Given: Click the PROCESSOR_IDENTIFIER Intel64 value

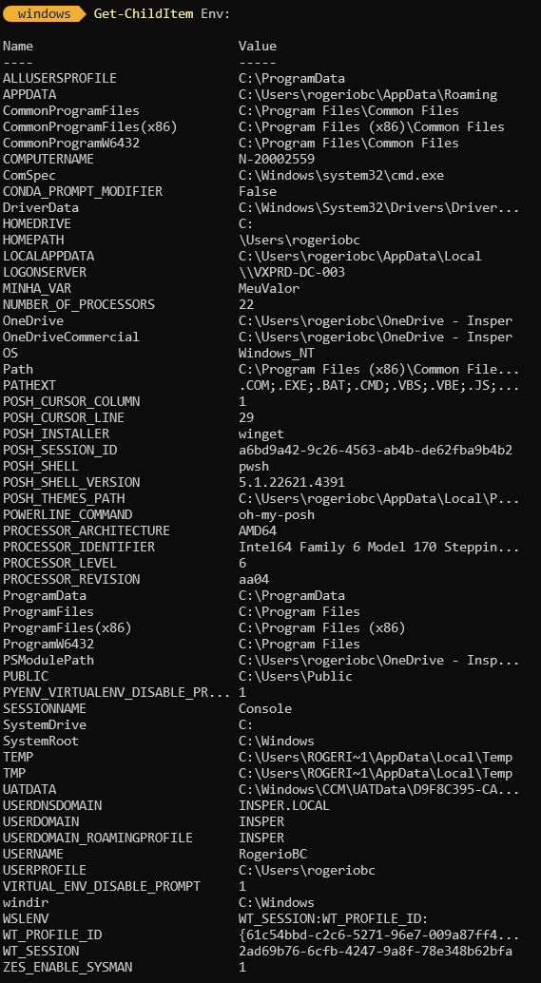Looking at the screenshot, I should pyautogui.click(x=378, y=548).
